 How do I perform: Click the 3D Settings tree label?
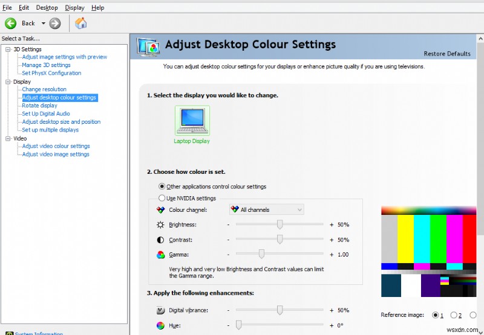click(27, 49)
